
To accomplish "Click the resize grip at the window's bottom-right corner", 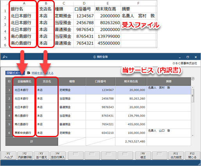I will coord(199,164).
